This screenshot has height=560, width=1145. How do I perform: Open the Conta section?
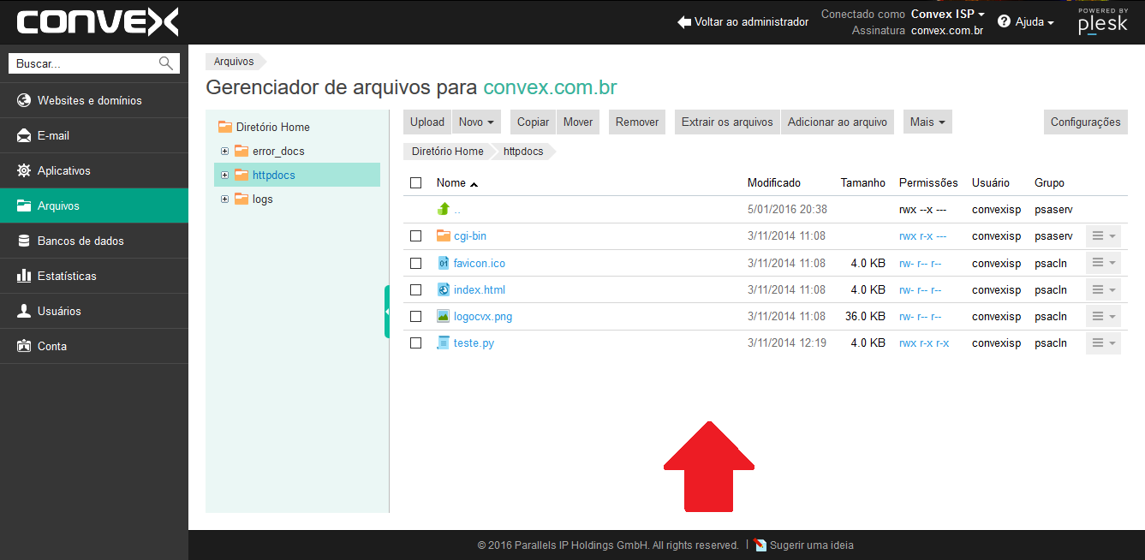[94, 346]
